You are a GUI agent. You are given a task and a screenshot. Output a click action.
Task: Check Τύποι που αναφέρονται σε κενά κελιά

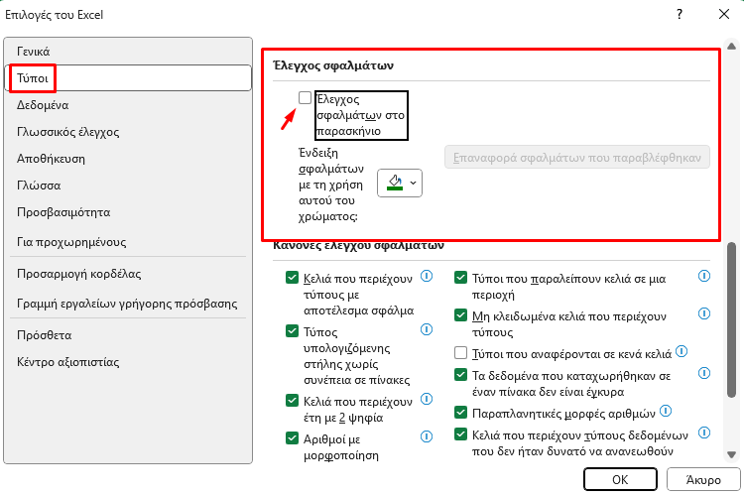[460, 353]
